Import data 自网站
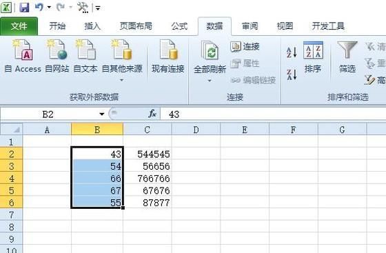This screenshot has width=386, height=253. (x=57, y=56)
